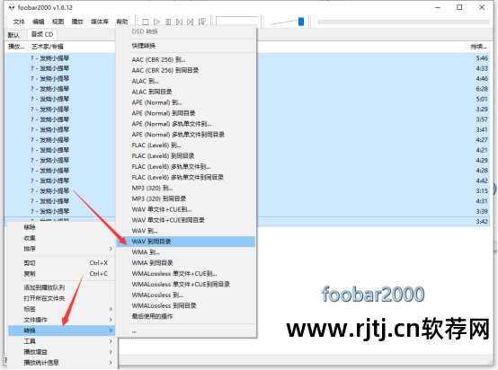Select WMALossless 到同目录 option
498x370 pixels.
coord(186,305)
